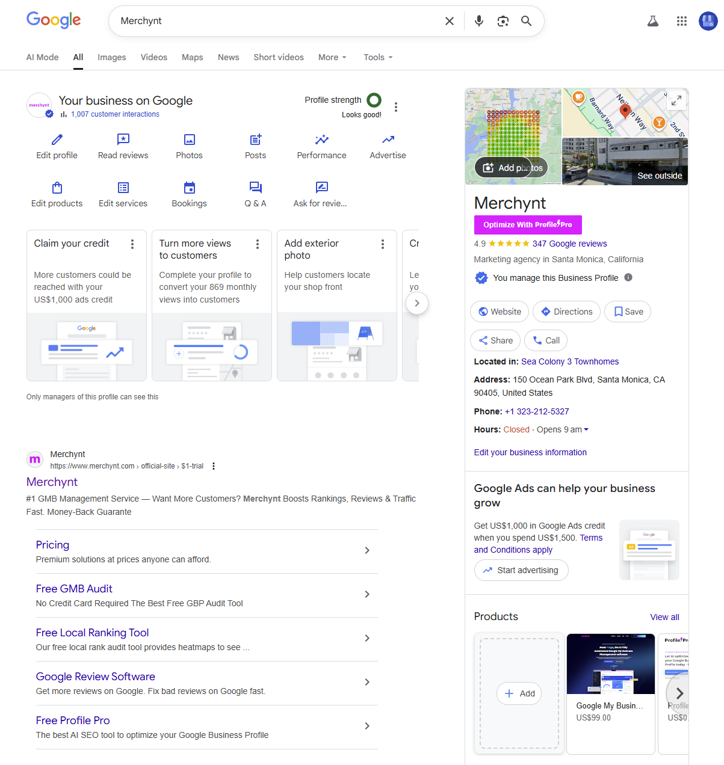Click the Call button
This screenshot has width=724, height=765.
[546, 340]
